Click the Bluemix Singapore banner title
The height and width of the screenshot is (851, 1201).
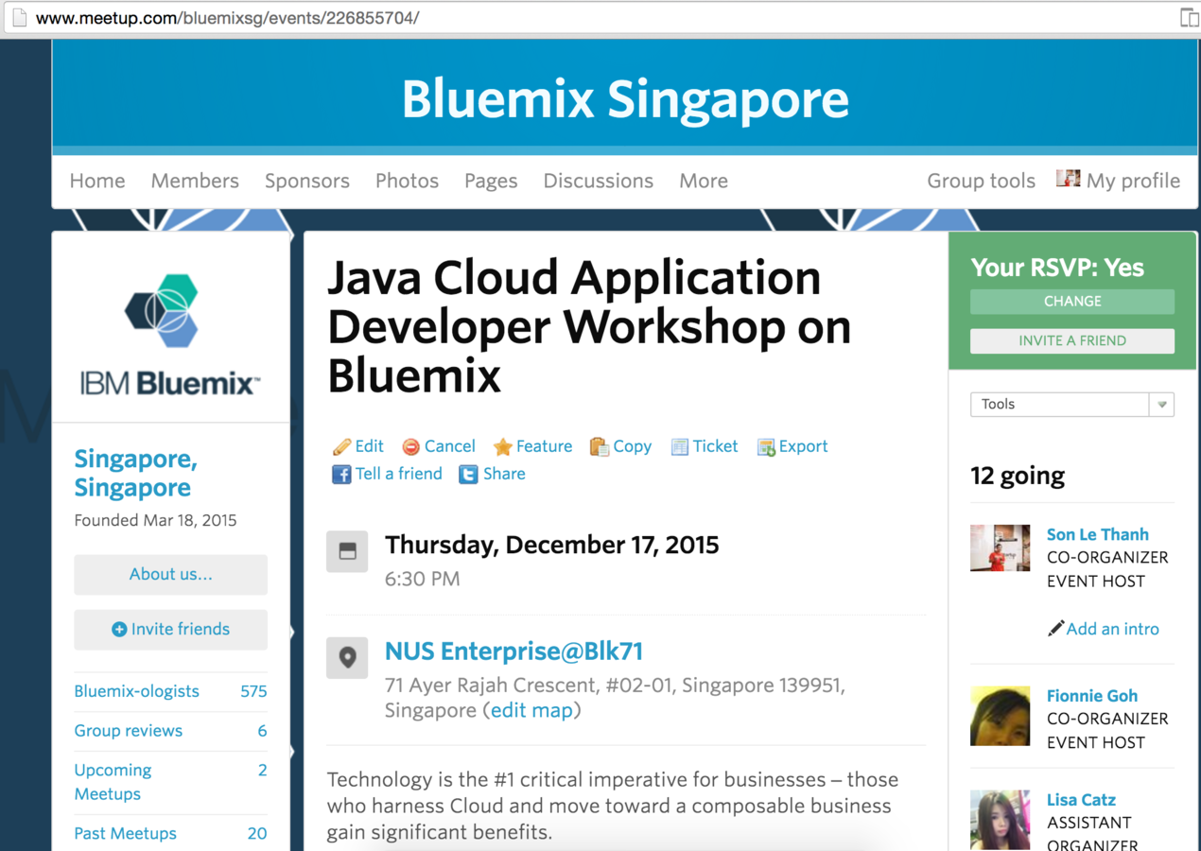pos(625,99)
